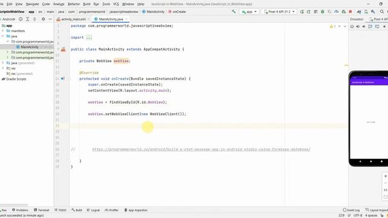This screenshot has height=218, width=388.
Task: Click related XML gutter icon beside class declaration
Action: 63,50
